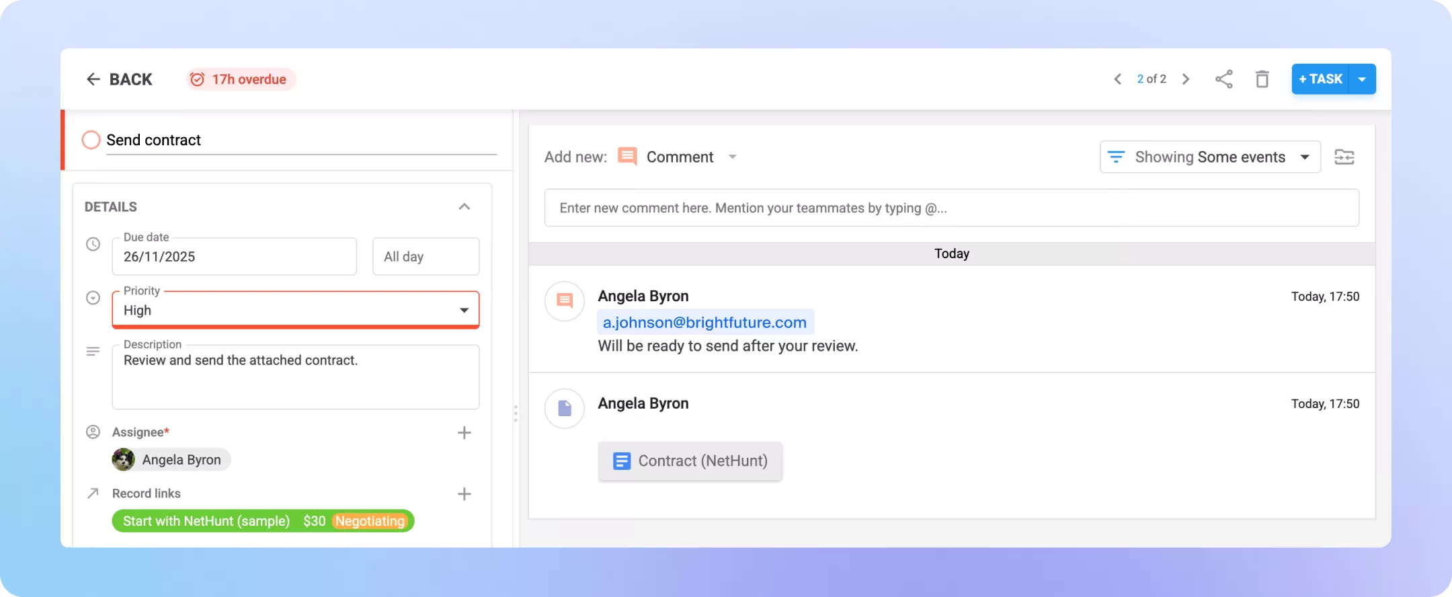Click the back arrow icon
1452x597 pixels.
93,79
